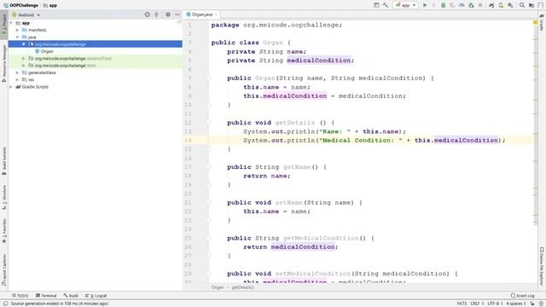546x307 pixels.
Task: Collapse the app module node
Action: 11,23
